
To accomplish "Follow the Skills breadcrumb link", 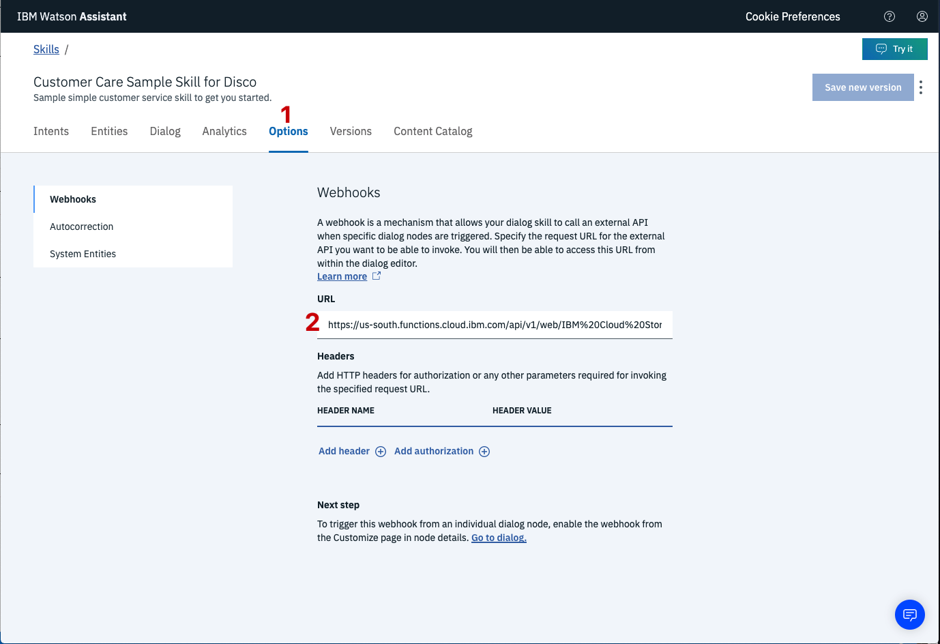I will click(46, 49).
